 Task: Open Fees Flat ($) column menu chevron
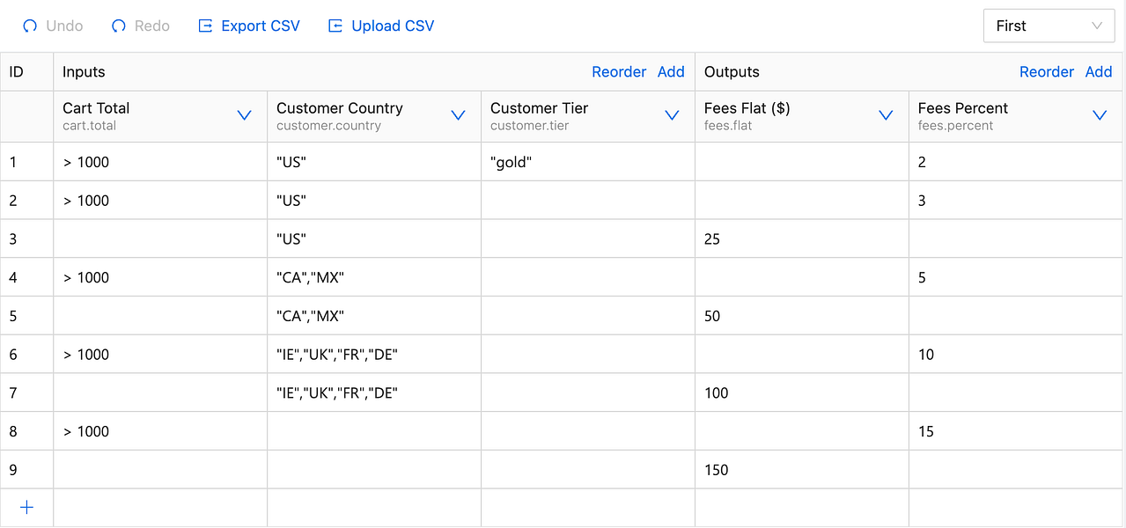pos(886,115)
